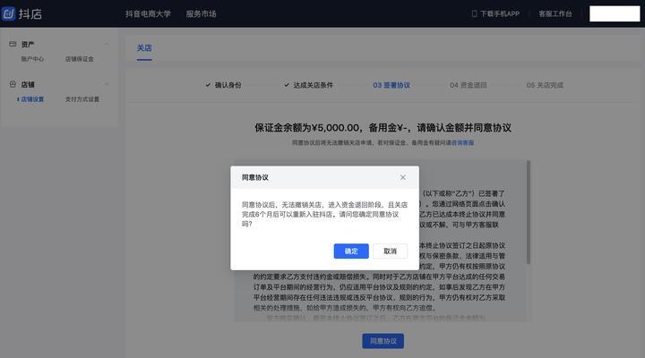Open 账户中心 in the sidebar

click(x=33, y=58)
